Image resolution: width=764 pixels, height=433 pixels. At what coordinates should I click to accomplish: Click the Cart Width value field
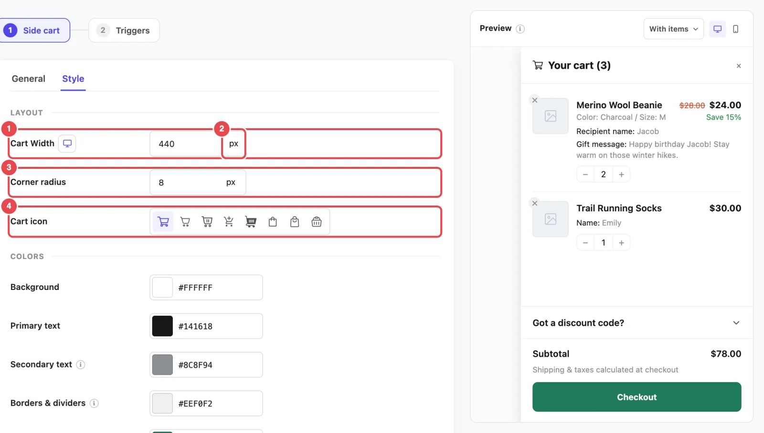click(186, 144)
